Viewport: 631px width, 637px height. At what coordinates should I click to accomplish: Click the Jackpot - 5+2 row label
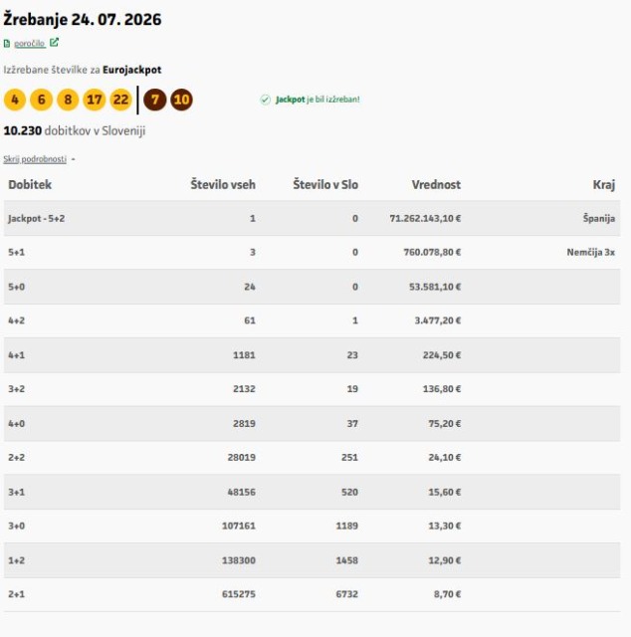pyautogui.click(x=37, y=219)
